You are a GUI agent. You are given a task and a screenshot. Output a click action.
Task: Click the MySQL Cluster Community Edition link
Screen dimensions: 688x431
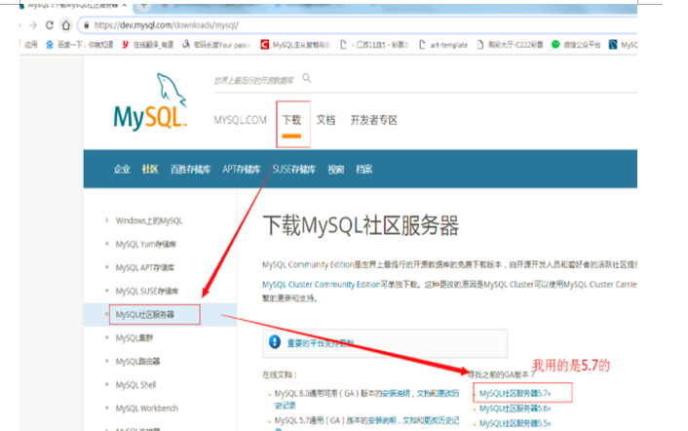(322, 285)
